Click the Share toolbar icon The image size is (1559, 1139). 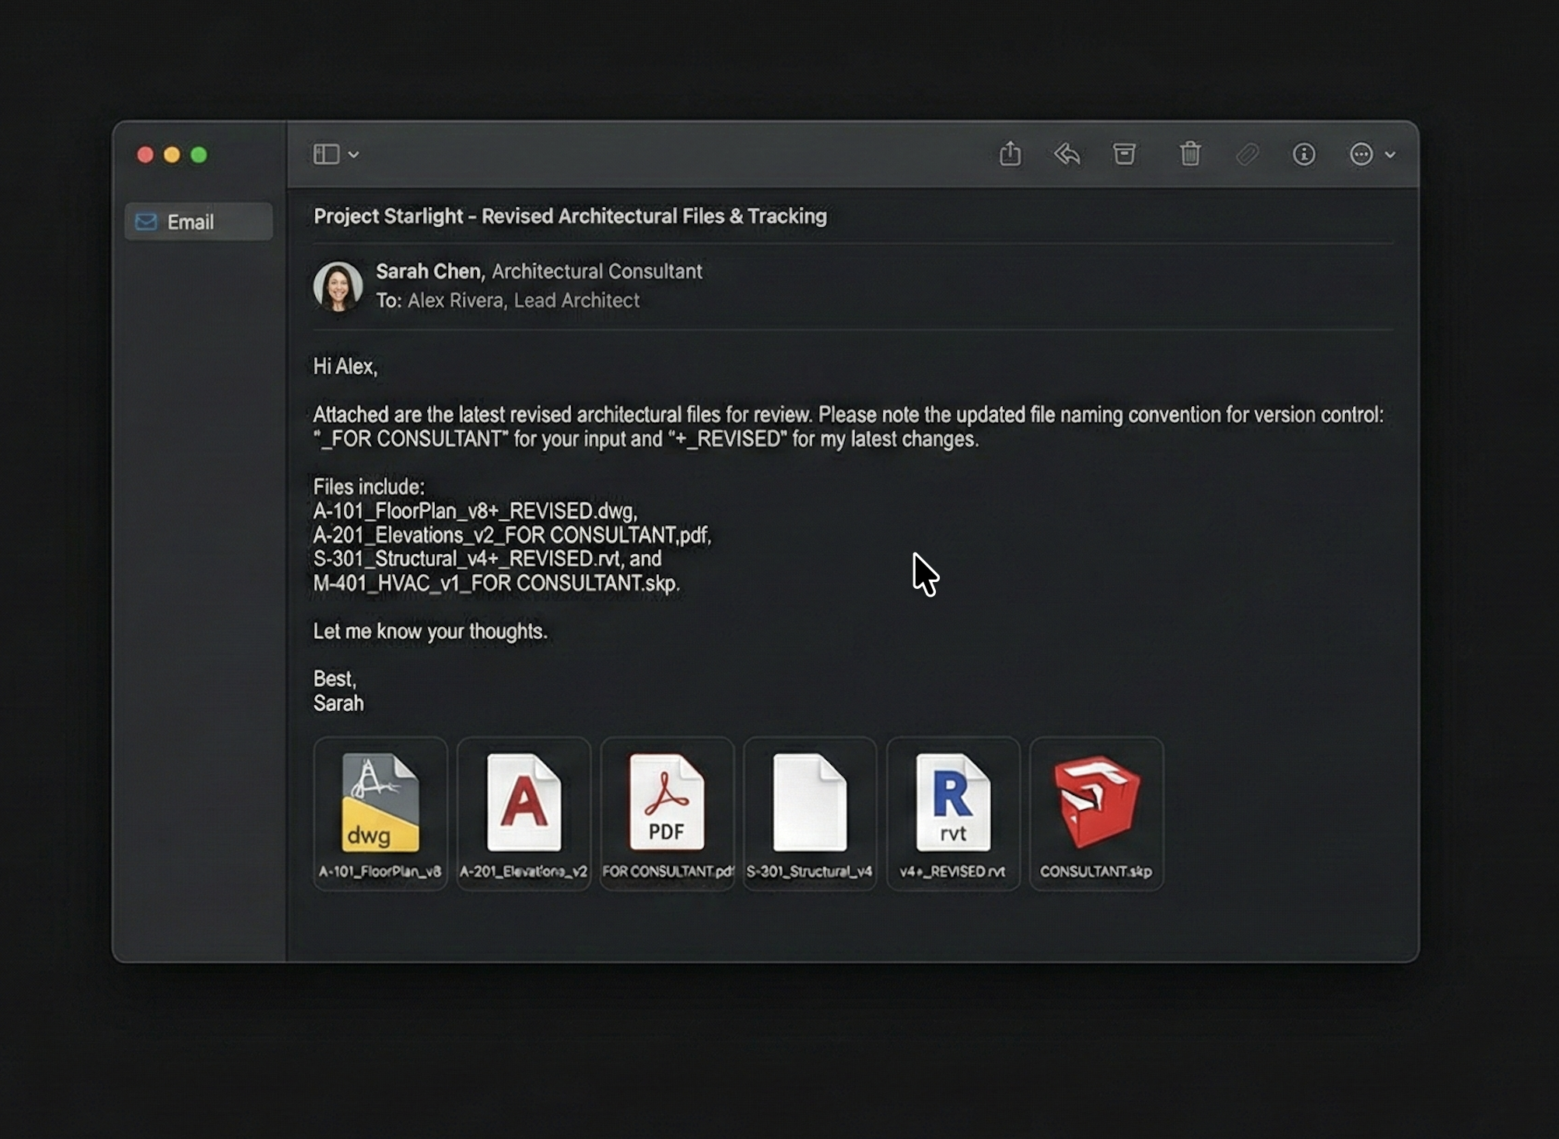coord(1010,153)
